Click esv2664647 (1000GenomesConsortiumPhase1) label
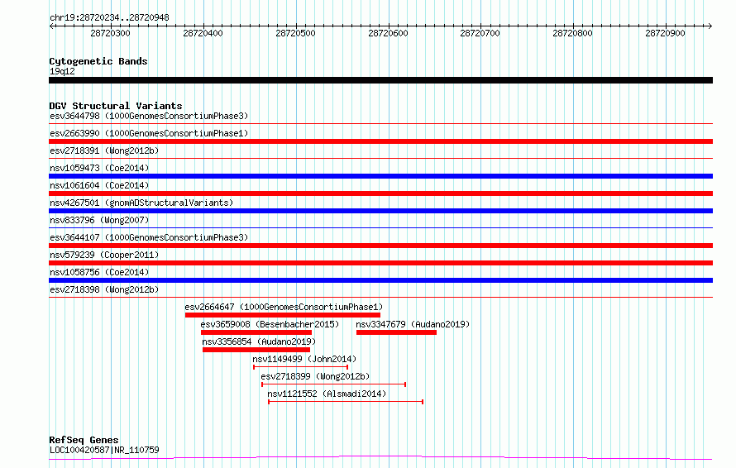Viewport: 736px width, 468px height. coord(284,307)
